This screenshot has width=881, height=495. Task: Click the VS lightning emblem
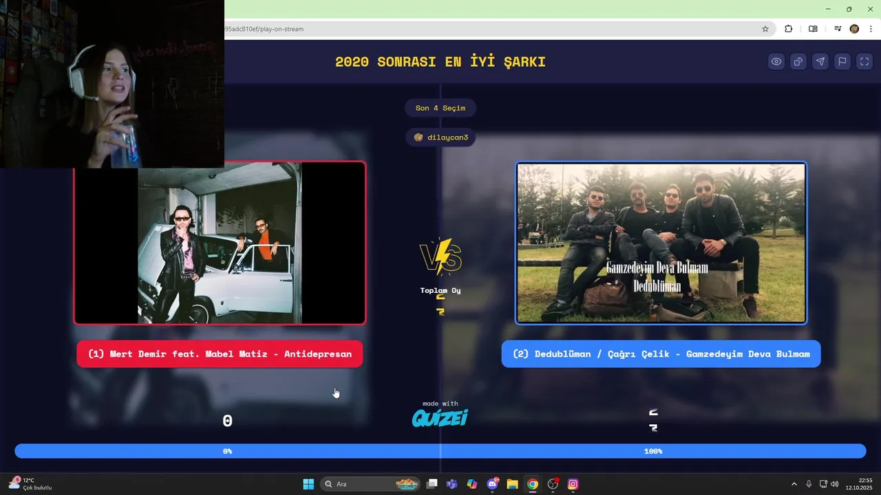440,256
